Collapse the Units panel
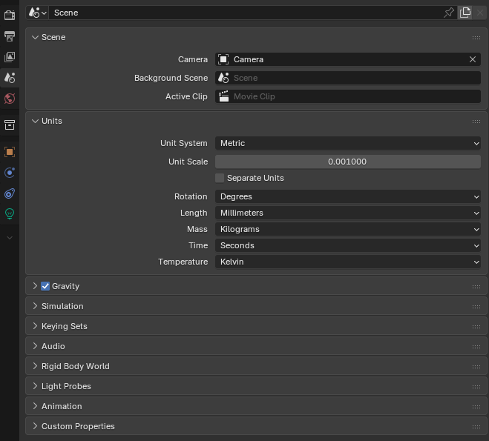This screenshot has height=441, width=489. (51, 121)
